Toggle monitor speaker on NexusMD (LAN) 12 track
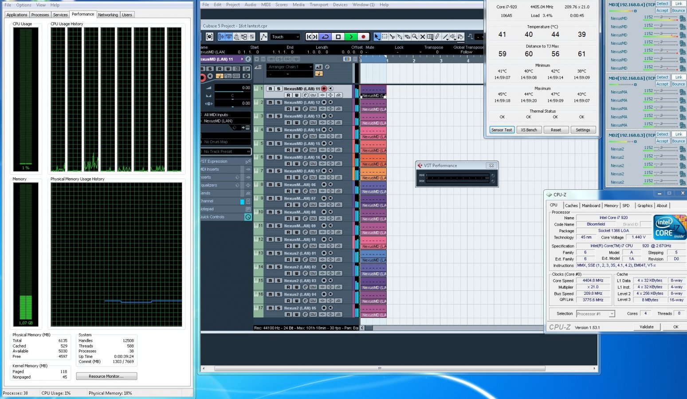The height and width of the screenshot is (399, 687). (x=330, y=102)
